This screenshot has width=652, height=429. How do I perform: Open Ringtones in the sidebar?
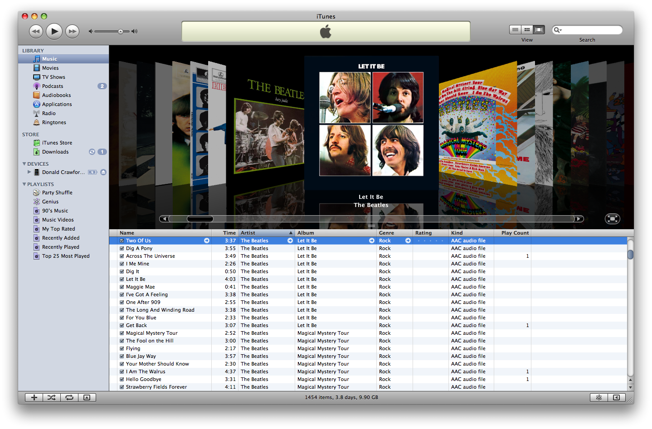(63, 122)
